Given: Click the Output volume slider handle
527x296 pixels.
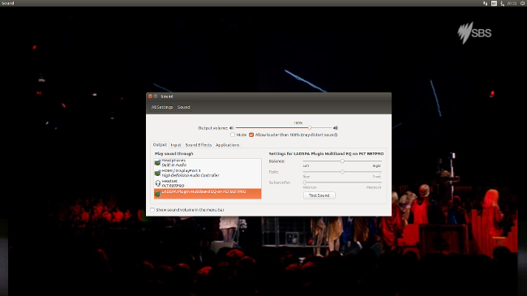Looking at the screenshot, I should (310, 128).
